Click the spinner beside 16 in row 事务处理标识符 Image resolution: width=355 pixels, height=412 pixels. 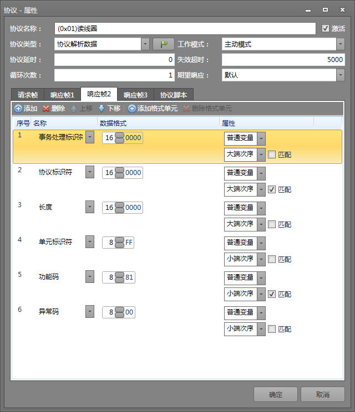point(119,138)
